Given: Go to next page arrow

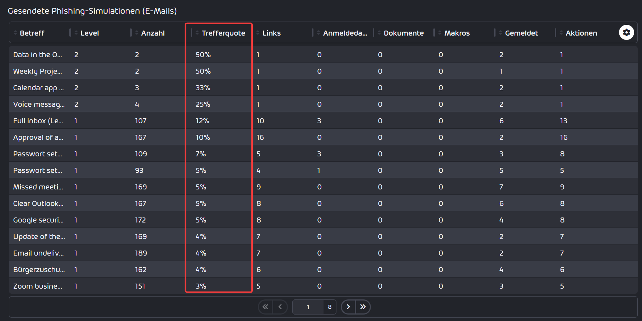Looking at the screenshot, I should point(348,307).
